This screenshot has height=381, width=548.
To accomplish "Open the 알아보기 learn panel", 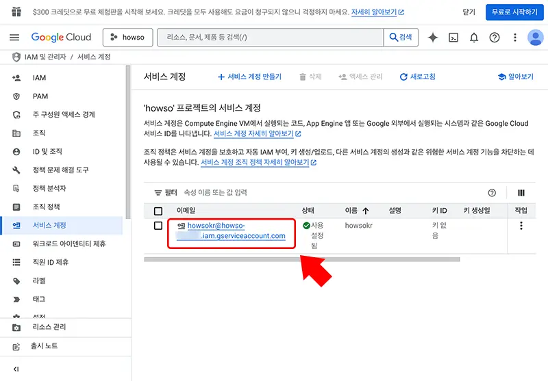I will (x=516, y=77).
